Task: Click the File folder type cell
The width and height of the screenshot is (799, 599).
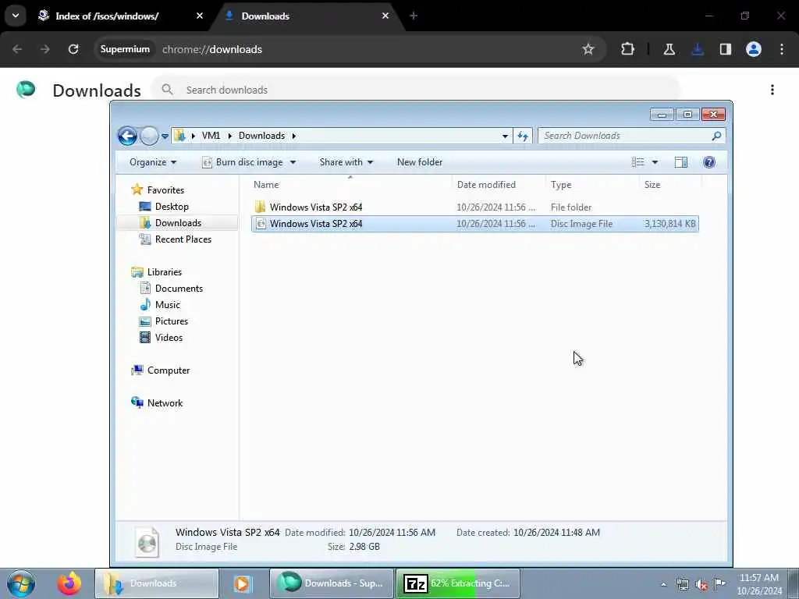Action: 571,207
